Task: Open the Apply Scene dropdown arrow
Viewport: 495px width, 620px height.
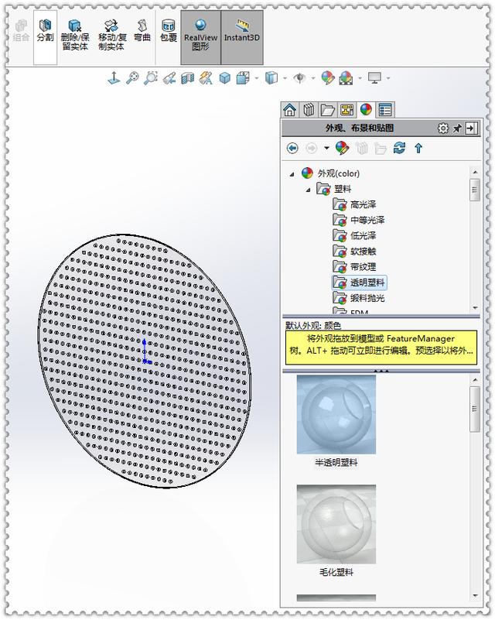Action: click(360, 78)
